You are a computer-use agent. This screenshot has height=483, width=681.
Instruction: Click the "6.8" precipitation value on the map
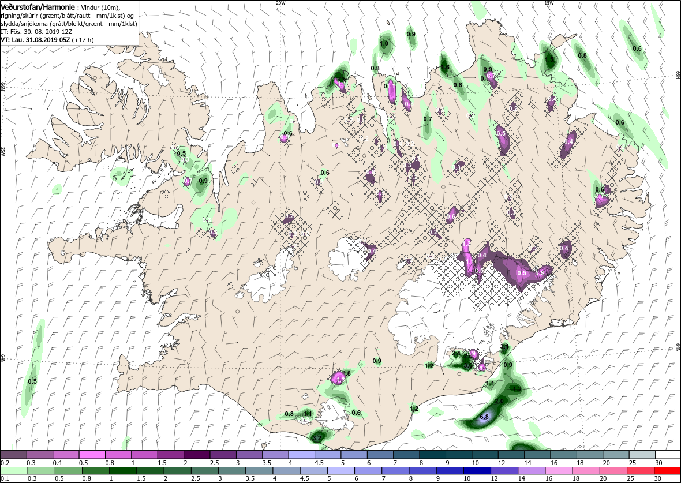click(485, 417)
